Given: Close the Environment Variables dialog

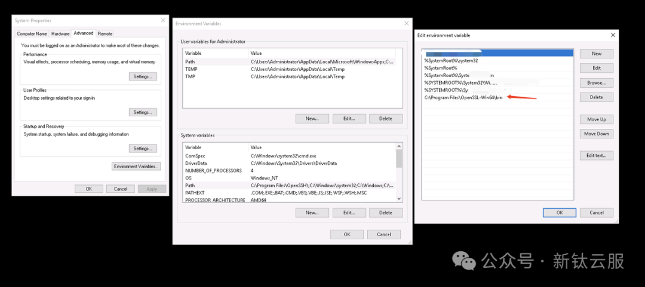Looking at the screenshot, I should coord(406,23).
